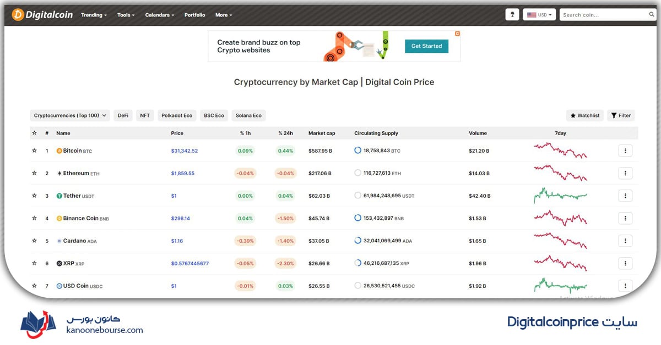Viewport: 661px width, 345px height.
Task: Add Bitcoin to watchlist with star
Action: [34, 151]
